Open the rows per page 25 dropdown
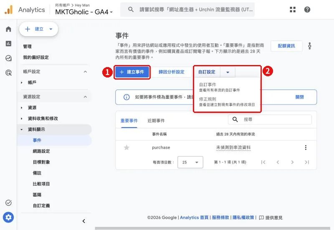 (190, 162)
